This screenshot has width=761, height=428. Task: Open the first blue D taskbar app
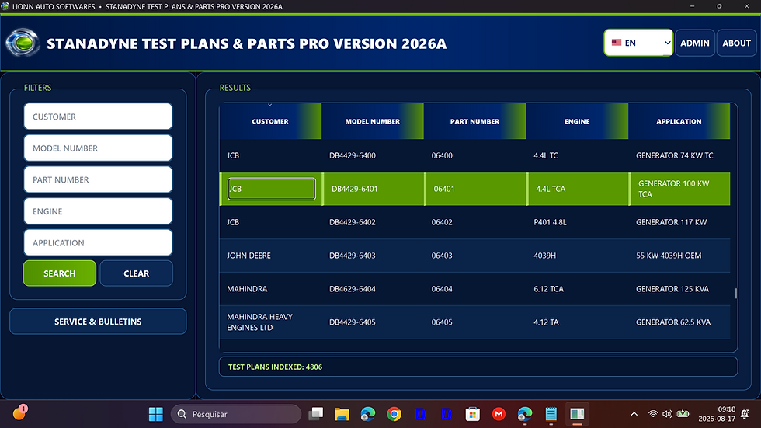(420, 414)
